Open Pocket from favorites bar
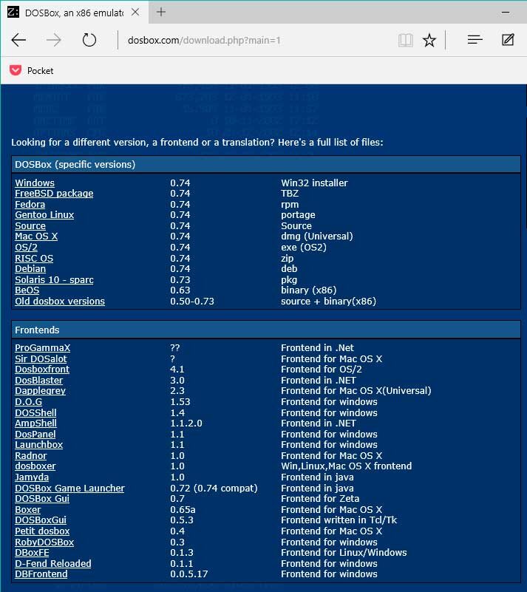 [31, 71]
